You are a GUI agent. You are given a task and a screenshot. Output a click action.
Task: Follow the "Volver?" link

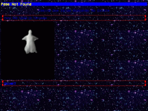[x=10, y=83]
